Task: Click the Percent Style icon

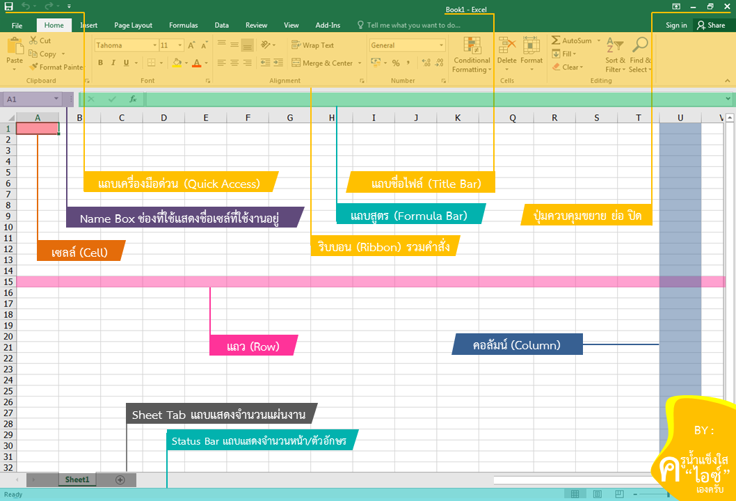Action: coord(396,63)
